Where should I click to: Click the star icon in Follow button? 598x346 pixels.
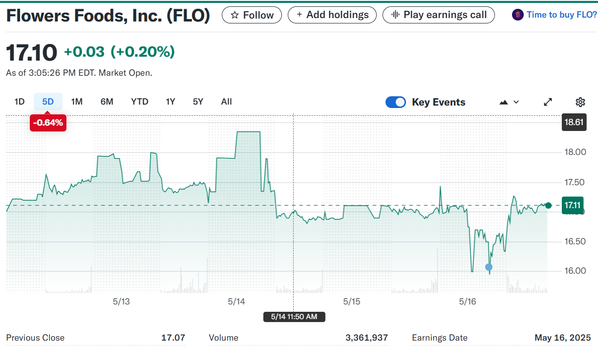[235, 15]
